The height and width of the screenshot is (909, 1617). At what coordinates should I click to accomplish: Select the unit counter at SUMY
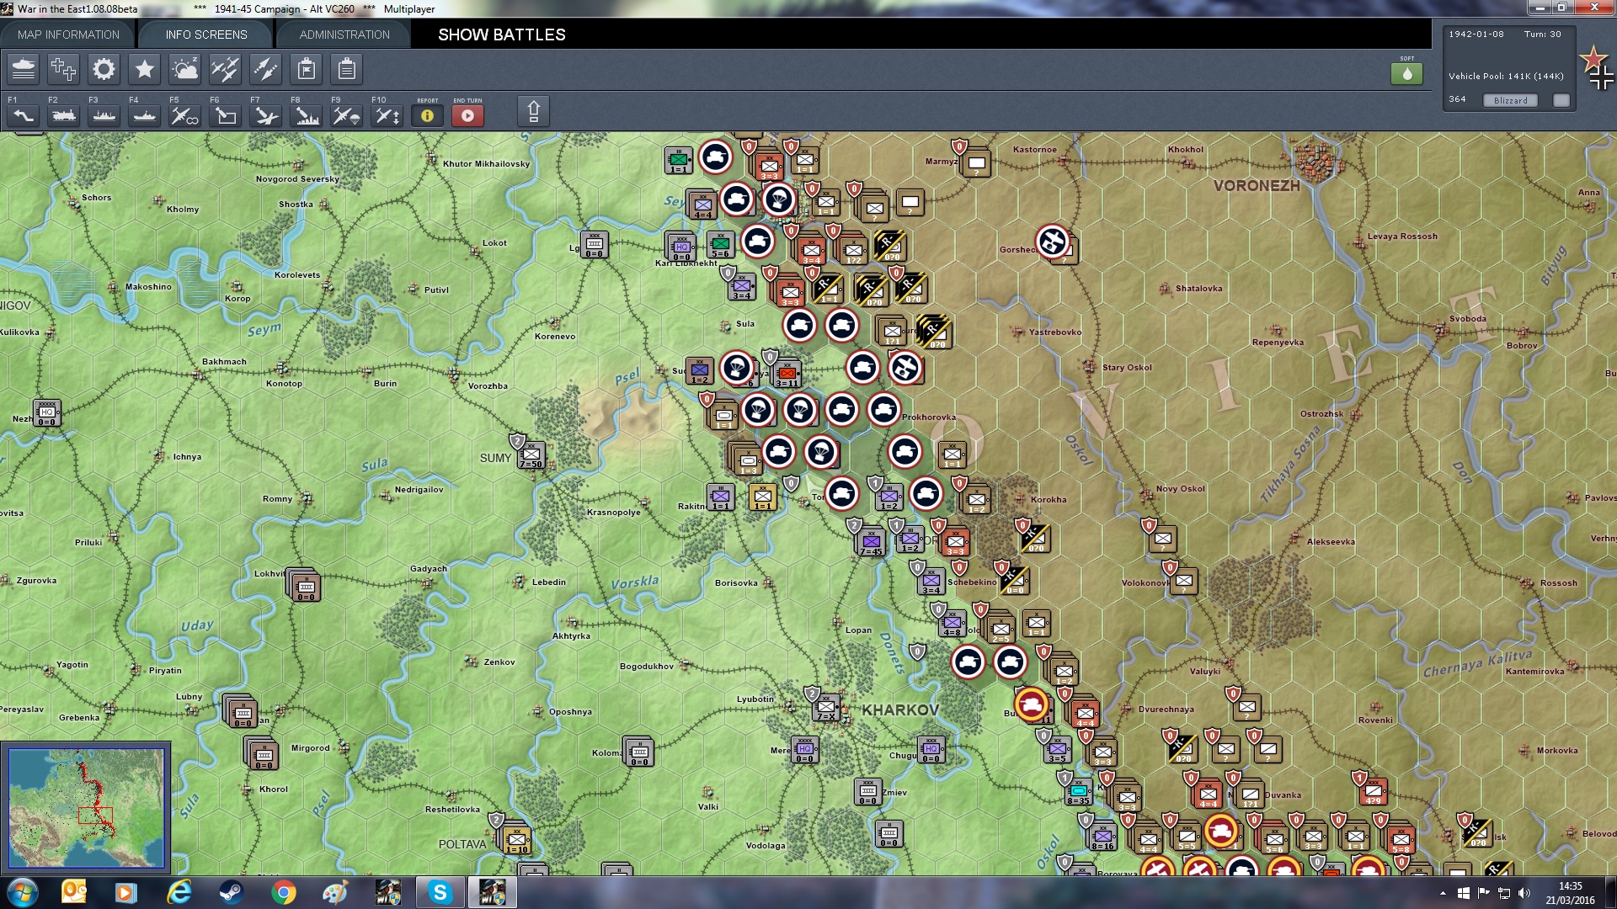[x=531, y=455]
